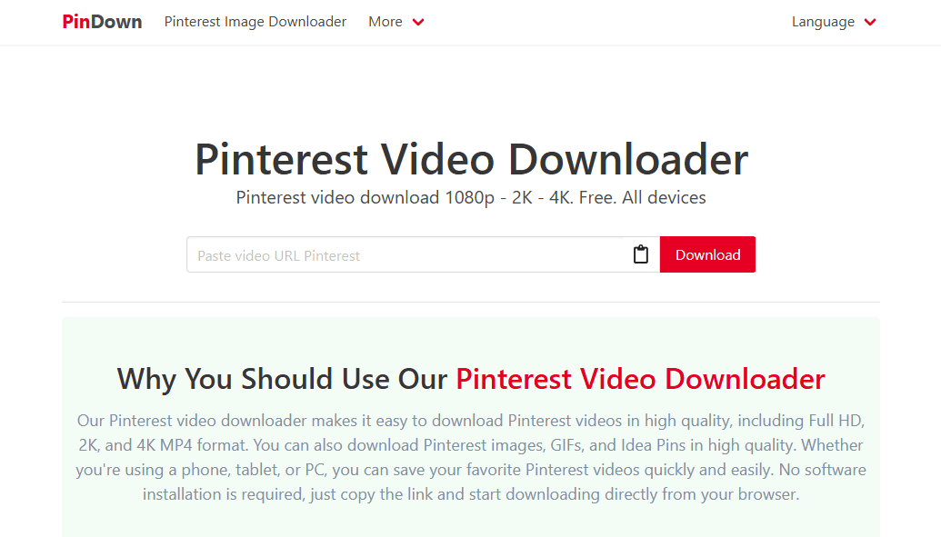Click the clipboard paste icon

pyautogui.click(x=641, y=254)
